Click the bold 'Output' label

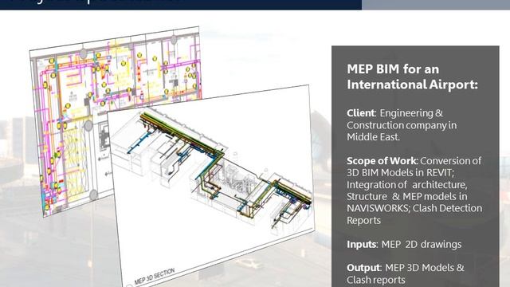[363, 268]
